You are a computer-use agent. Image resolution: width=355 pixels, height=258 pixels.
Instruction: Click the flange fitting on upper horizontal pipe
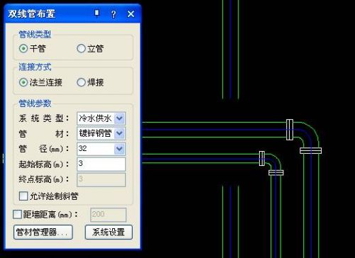click(x=290, y=130)
